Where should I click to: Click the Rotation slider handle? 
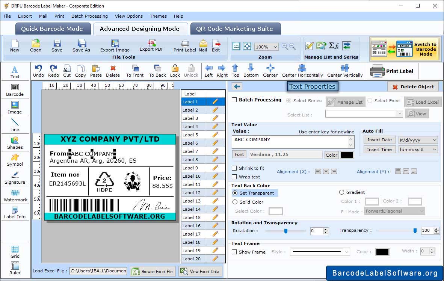(x=286, y=231)
